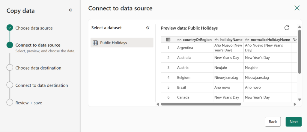Click the Back button
Viewport: 307px width, 132px height.
(x=273, y=122)
